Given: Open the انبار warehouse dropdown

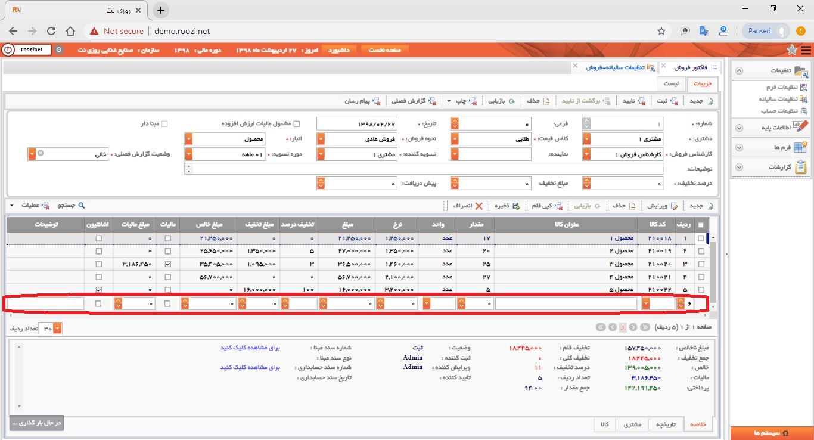Looking at the screenshot, I should pyautogui.click(x=189, y=139).
